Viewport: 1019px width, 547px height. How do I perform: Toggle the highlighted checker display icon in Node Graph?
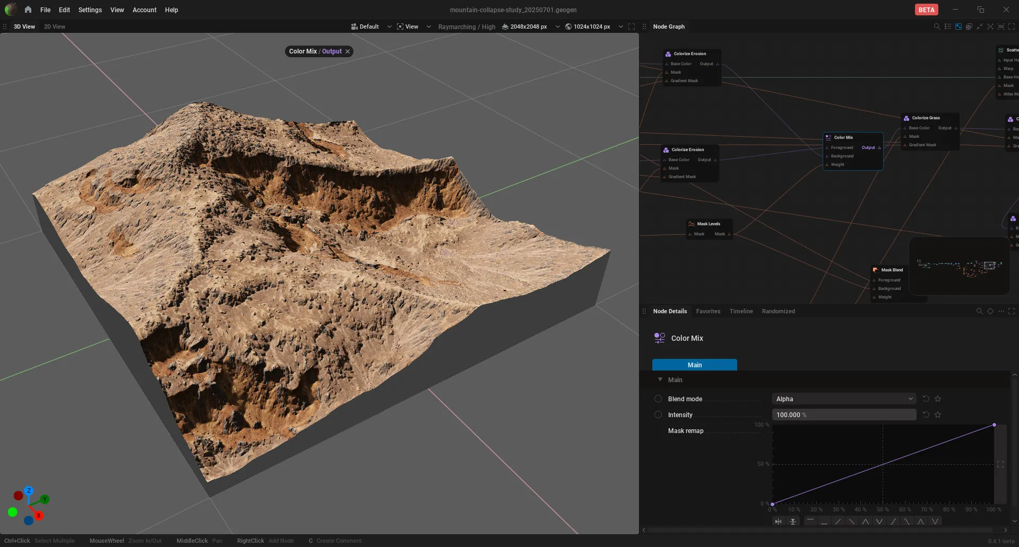click(x=958, y=27)
